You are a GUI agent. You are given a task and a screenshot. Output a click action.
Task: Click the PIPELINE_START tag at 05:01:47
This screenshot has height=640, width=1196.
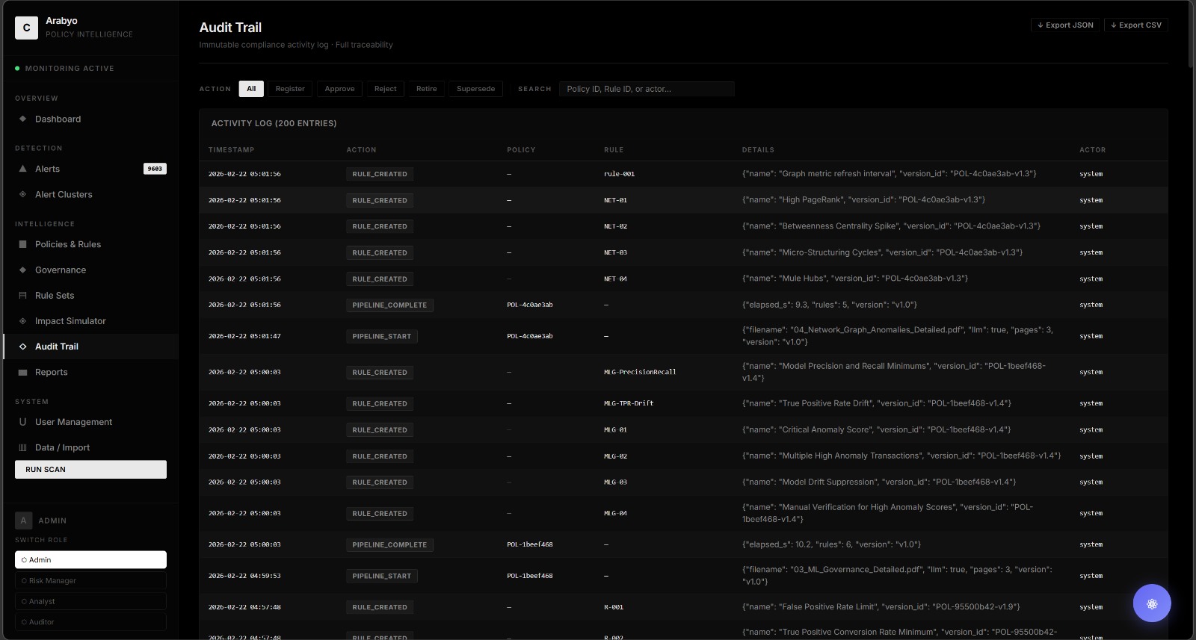point(382,337)
